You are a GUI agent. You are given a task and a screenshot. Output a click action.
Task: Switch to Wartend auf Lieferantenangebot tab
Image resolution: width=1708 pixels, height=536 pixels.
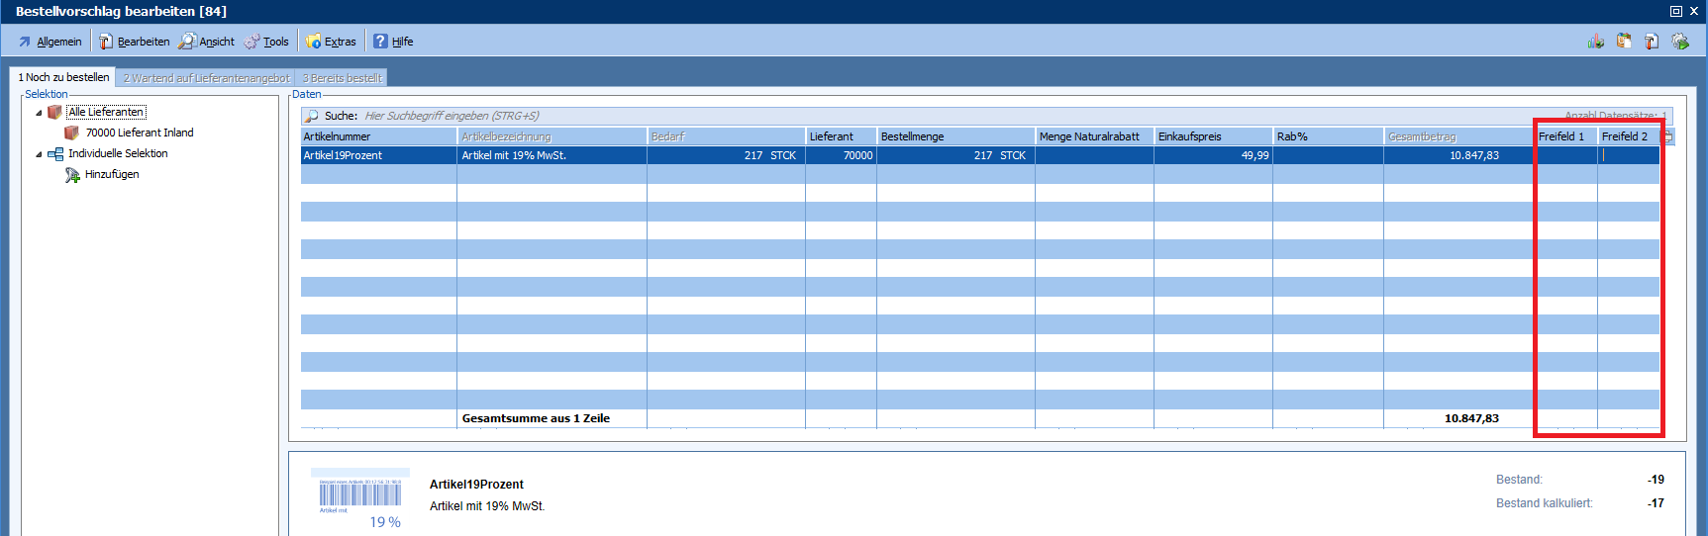pos(206,78)
